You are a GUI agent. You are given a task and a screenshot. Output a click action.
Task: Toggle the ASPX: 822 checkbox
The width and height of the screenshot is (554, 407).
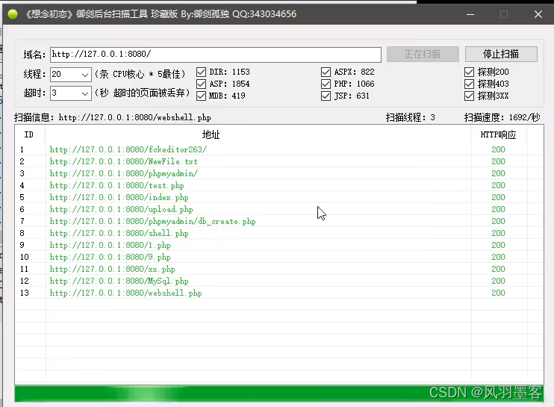coord(326,72)
